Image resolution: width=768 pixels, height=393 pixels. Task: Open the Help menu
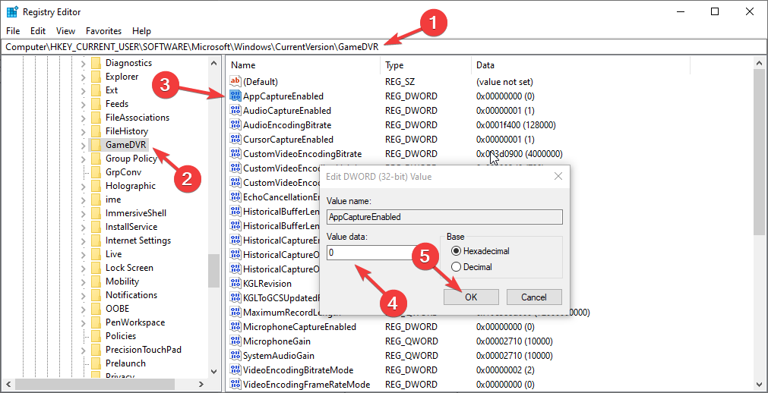tap(141, 31)
